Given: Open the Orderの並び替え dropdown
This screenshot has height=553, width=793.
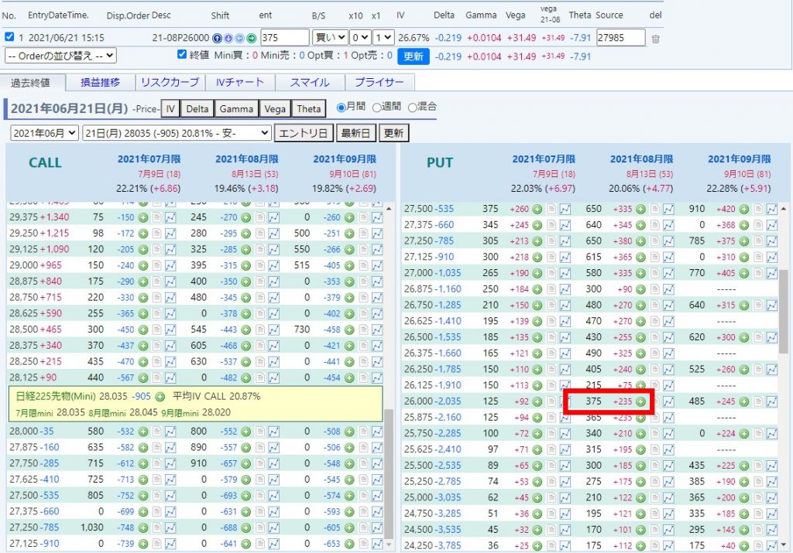Looking at the screenshot, I should pos(60,56).
